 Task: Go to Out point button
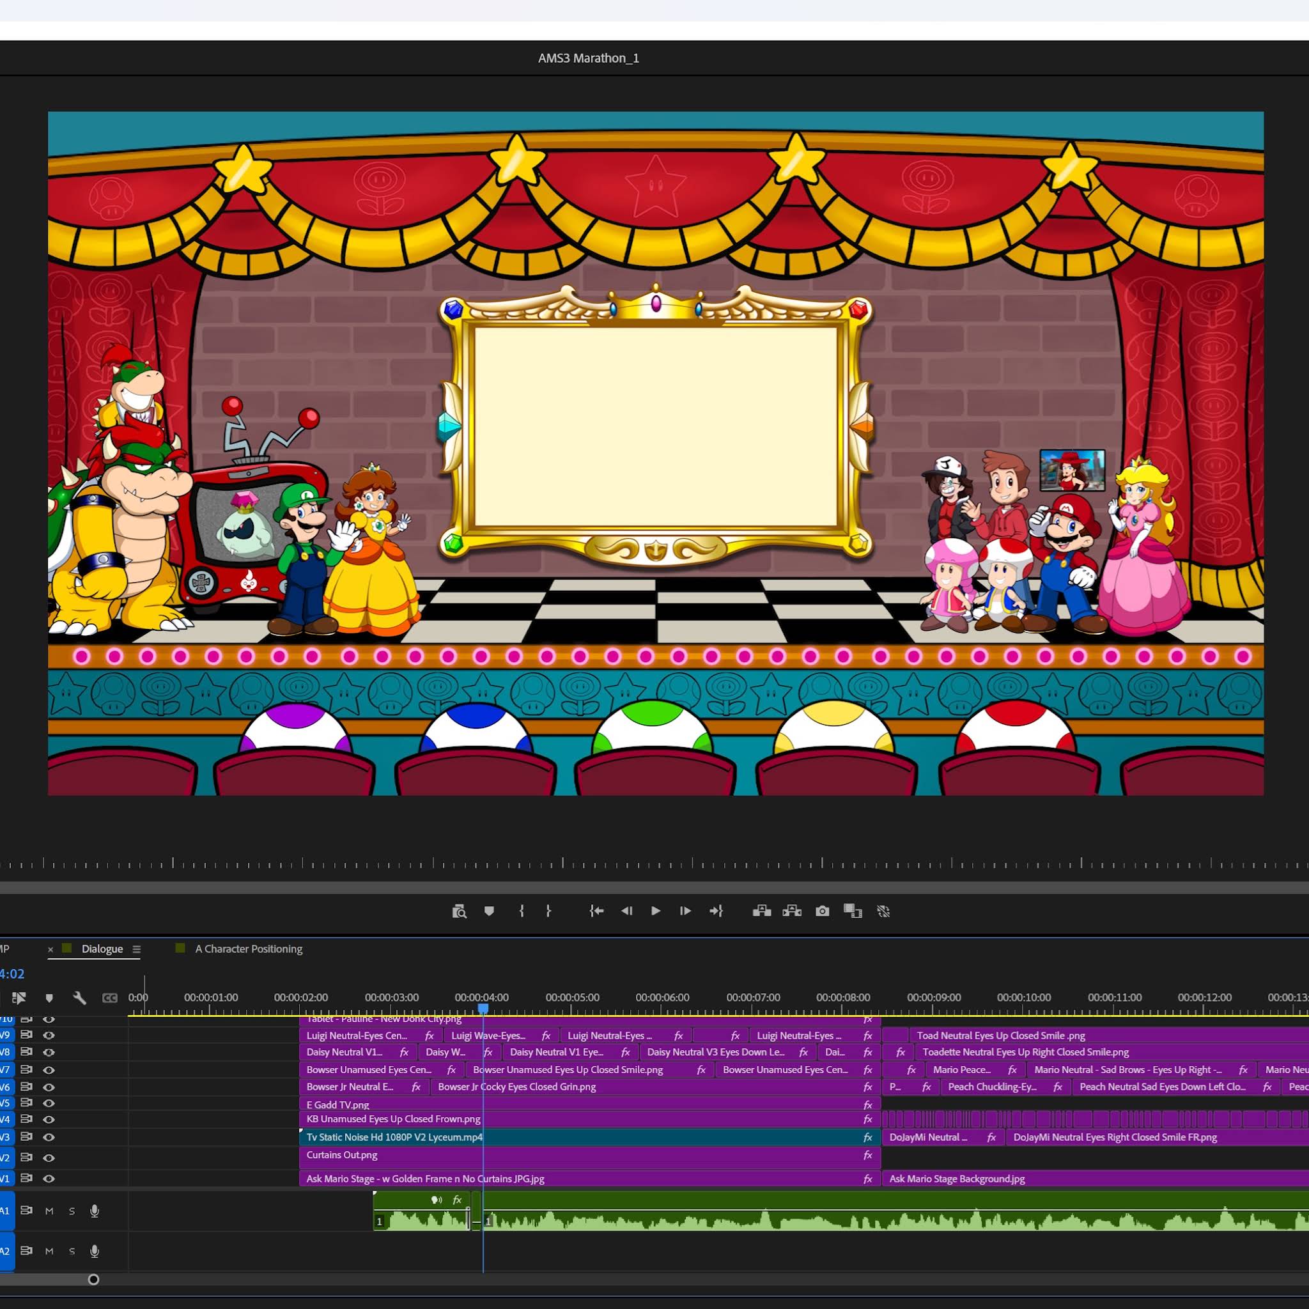[x=716, y=911]
